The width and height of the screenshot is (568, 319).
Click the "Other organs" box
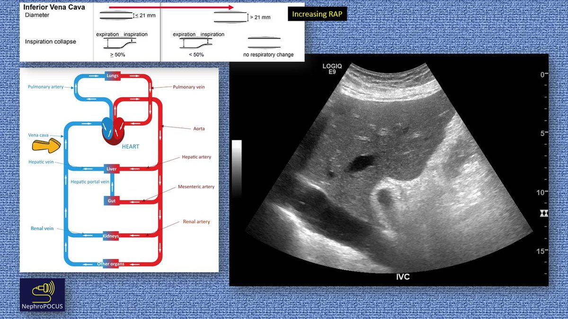tap(111, 264)
